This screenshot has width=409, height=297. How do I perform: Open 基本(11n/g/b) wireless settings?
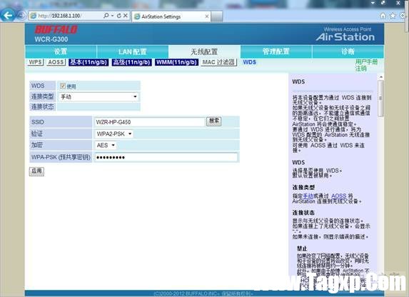pos(89,62)
